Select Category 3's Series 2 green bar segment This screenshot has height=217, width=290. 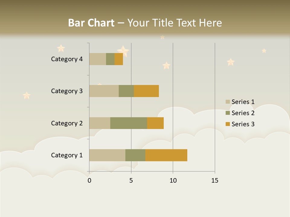[x=126, y=91]
